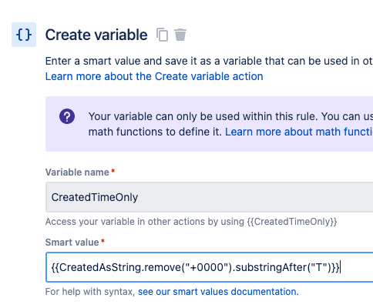Click the CreatedAsString text in Smart value field
Viewport: 373px width, 308px height.
100,267
